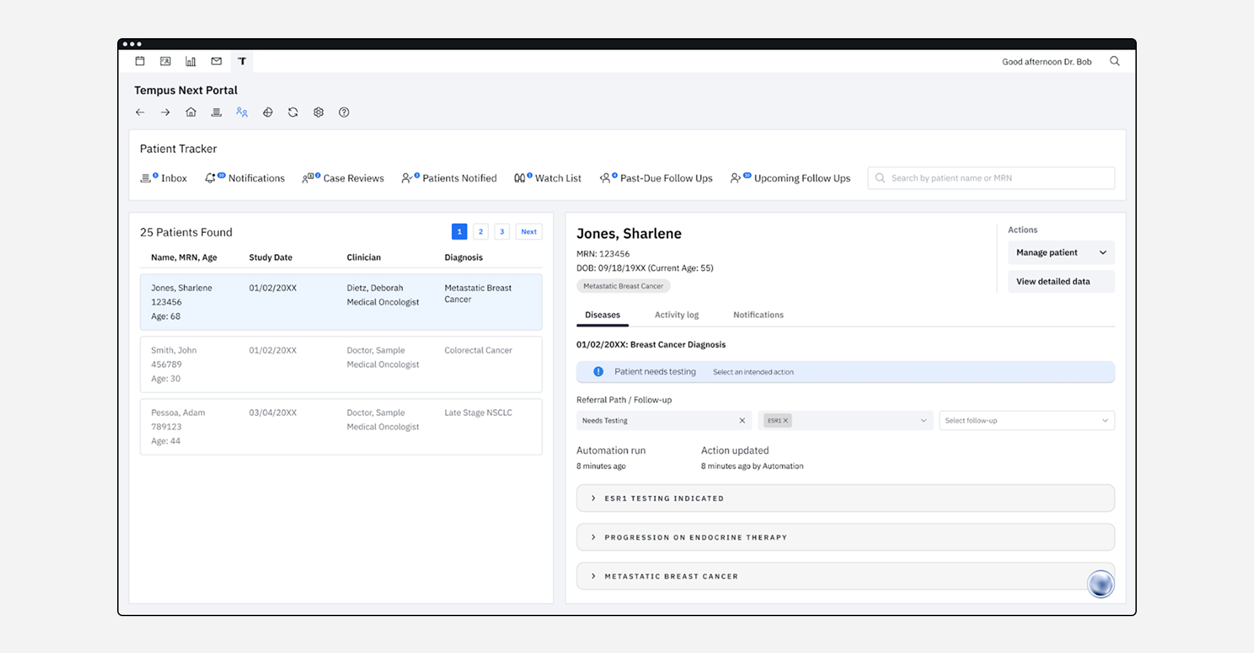This screenshot has height=653, width=1254.
Task: Open the Watch List tab
Action: coord(548,178)
